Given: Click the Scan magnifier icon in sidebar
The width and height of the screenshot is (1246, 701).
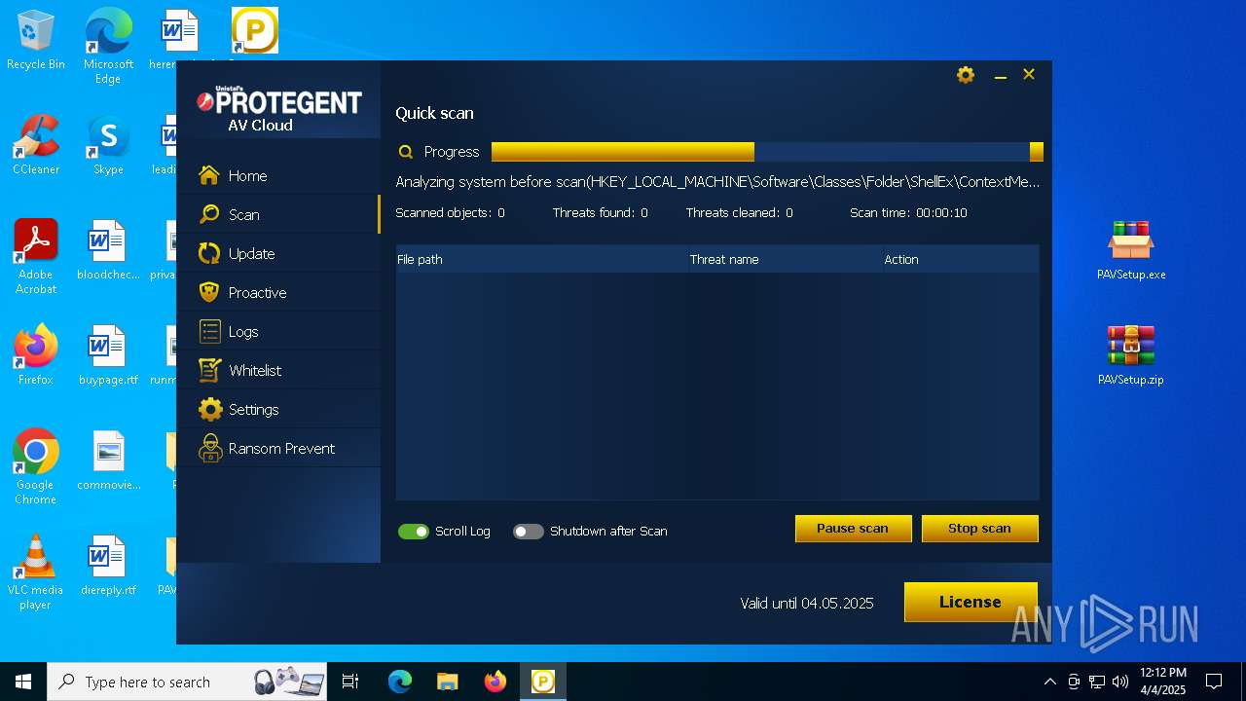Looking at the screenshot, I should pyautogui.click(x=209, y=214).
